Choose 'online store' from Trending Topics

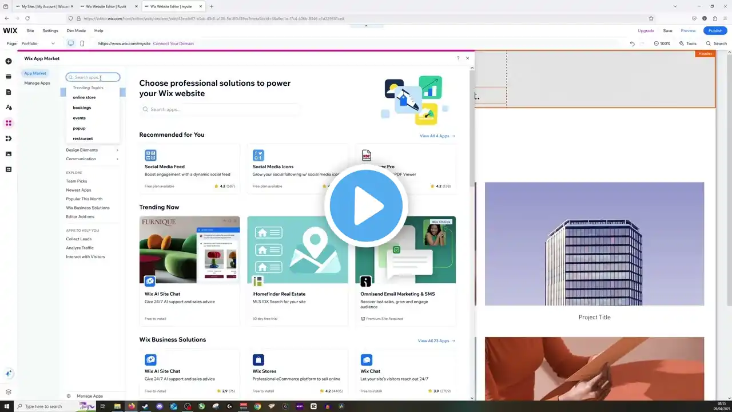(x=84, y=97)
